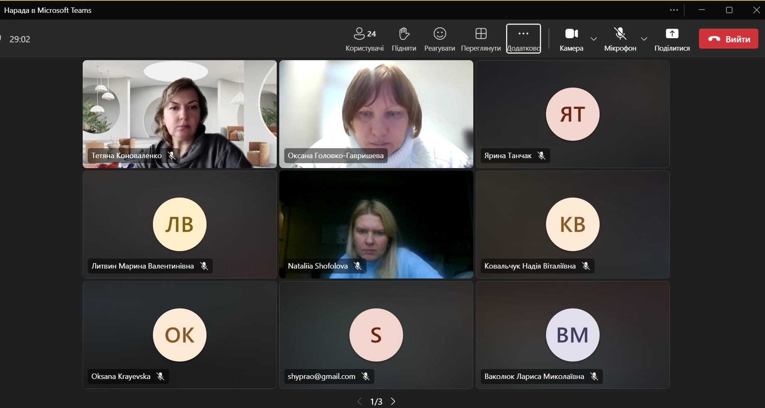
Task: Click the muted mic icon beside Oksana Krayevska
Action: click(160, 376)
